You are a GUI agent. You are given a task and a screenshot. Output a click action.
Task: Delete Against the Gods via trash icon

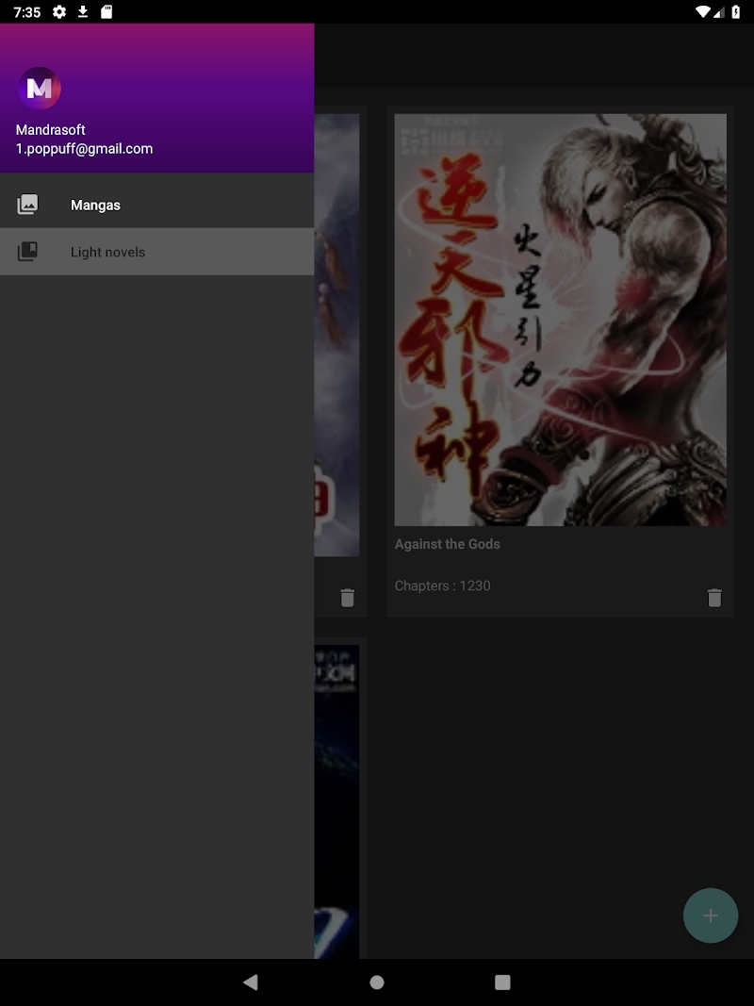tap(714, 598)
